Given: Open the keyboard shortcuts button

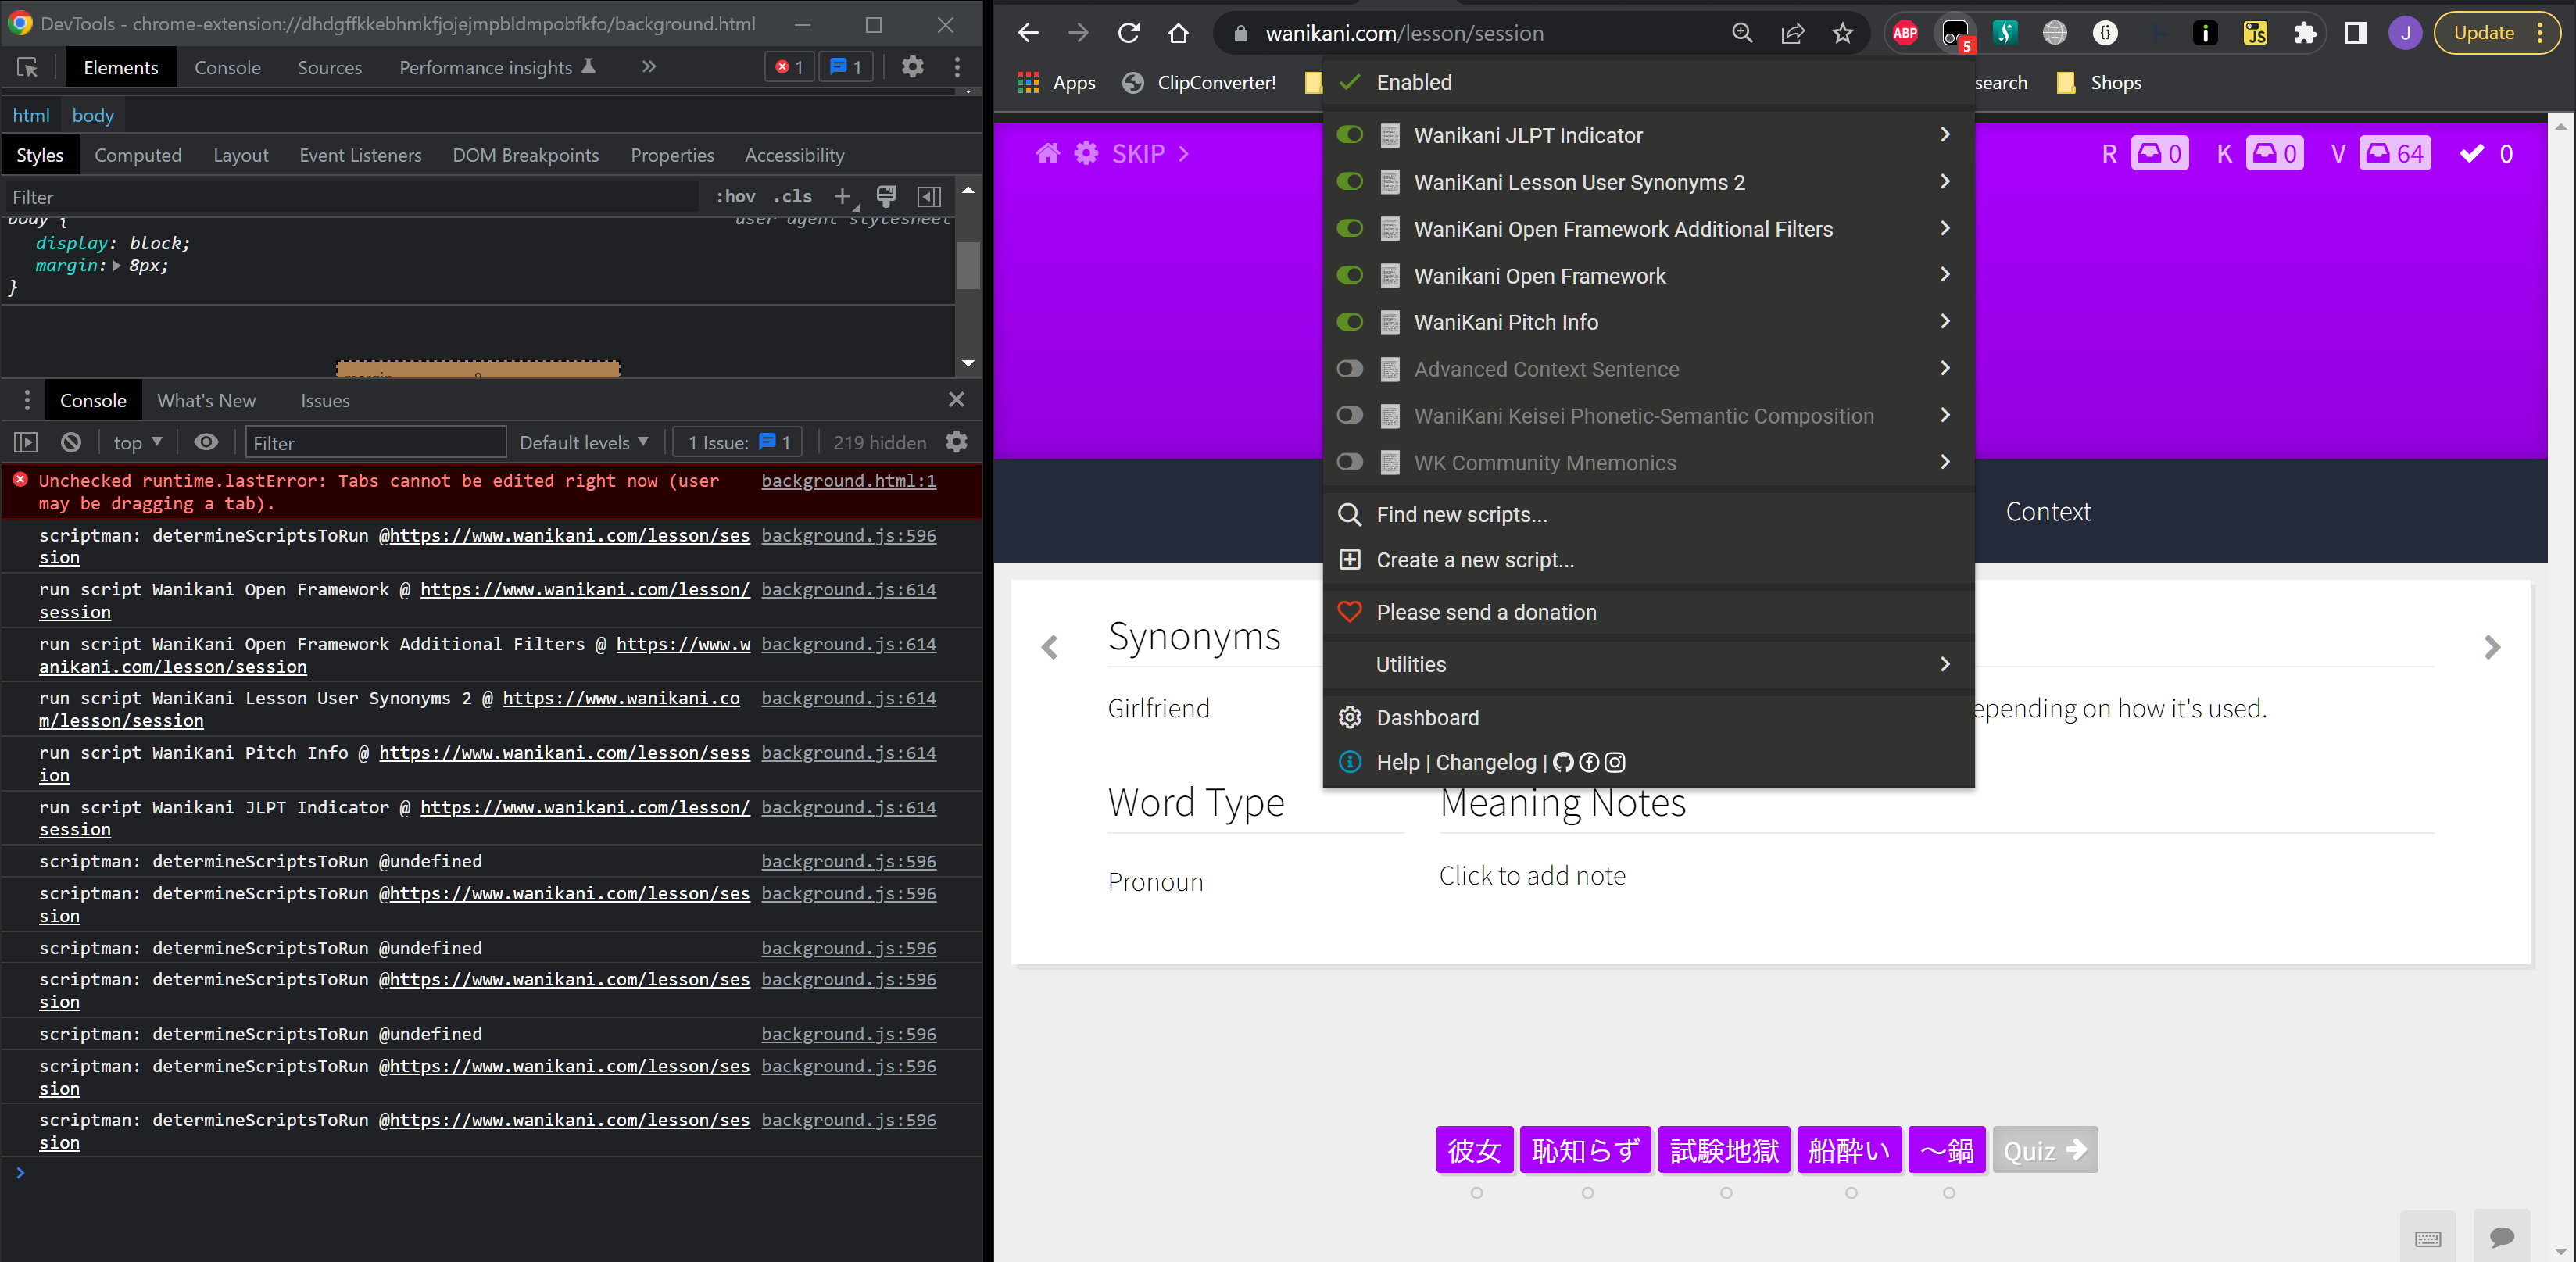Looking at the screenshot, I should pyautogui.click(x=2428, y=1238).
